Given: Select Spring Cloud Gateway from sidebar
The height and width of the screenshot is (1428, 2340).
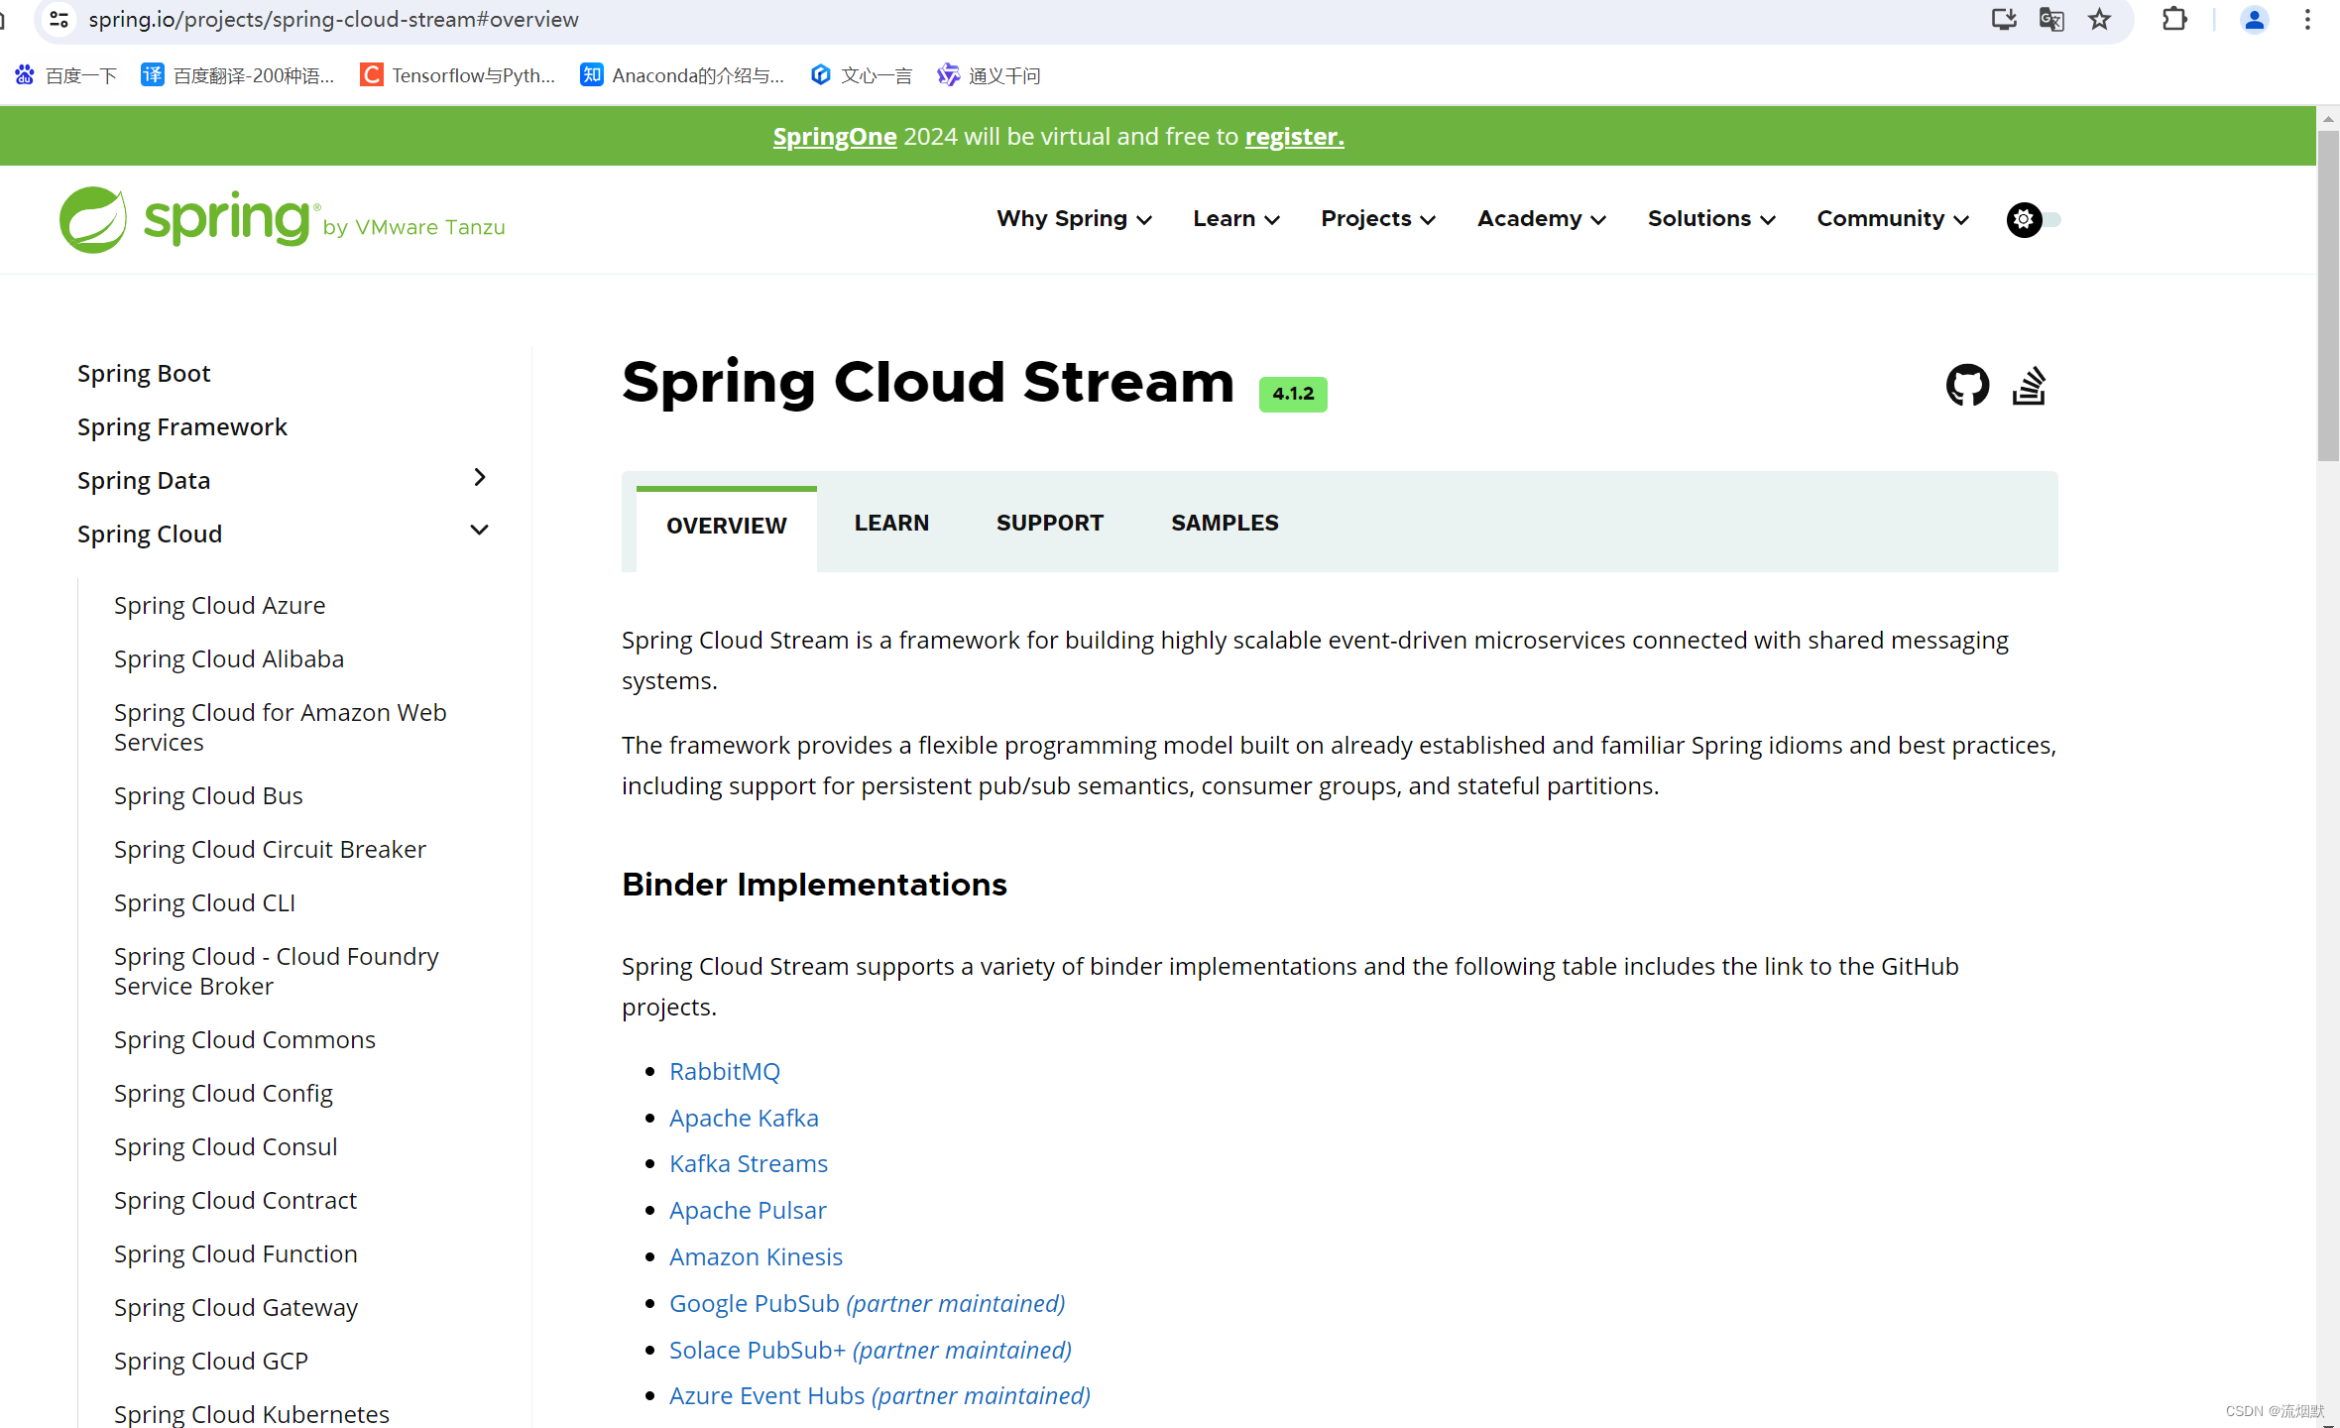Looking at the screenshot, I should 236,1306.
